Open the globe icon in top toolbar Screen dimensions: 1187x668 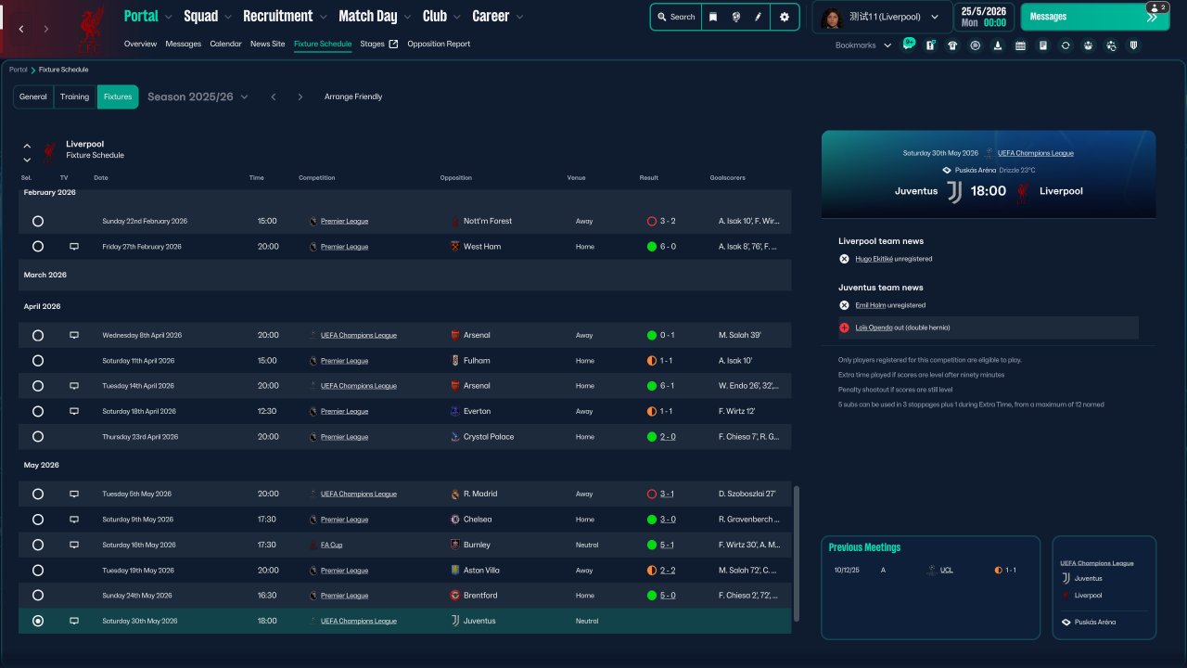[735, 17]
